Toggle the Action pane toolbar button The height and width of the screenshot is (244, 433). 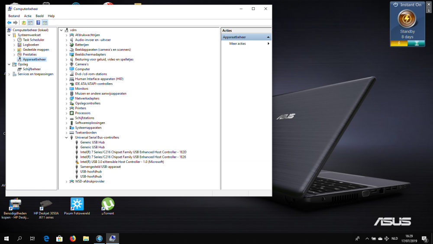click(45, 23)
